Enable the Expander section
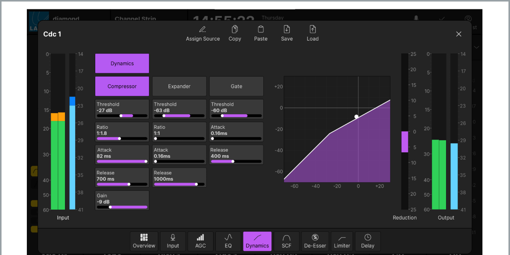Screen dimensions: 510x255 point(179,86)
